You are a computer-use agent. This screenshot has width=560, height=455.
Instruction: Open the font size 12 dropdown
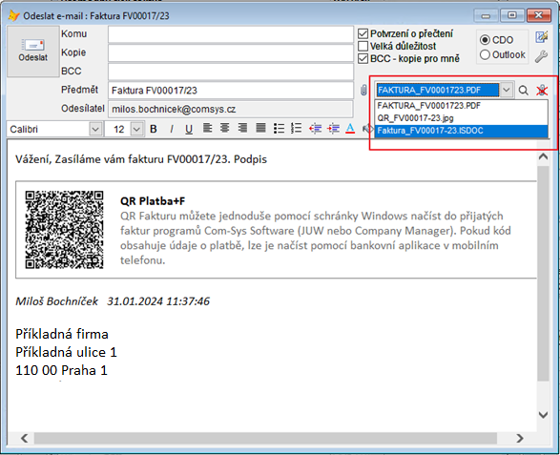click(x=136, y=129)
